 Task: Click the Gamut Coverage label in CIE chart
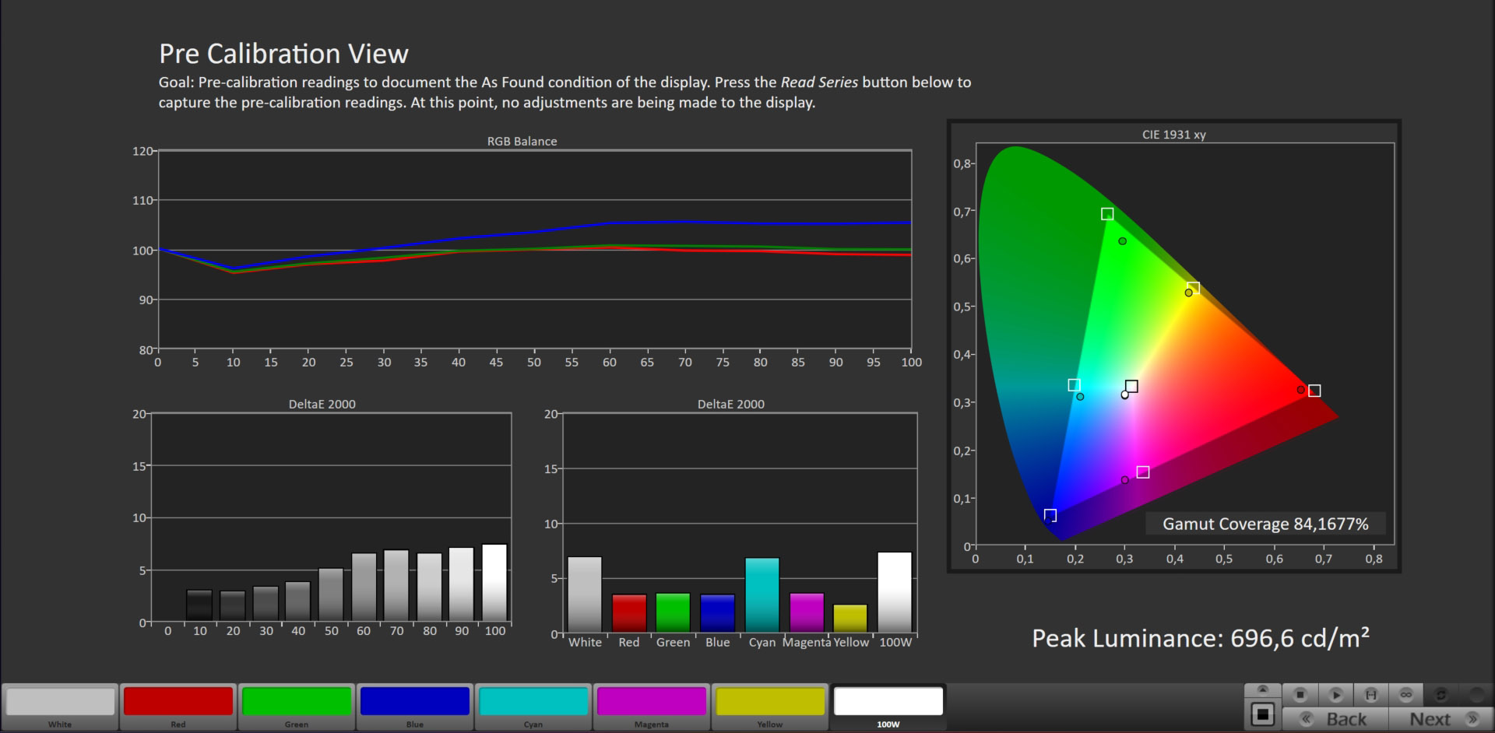pyautogui.click(x=1265, y=524)
